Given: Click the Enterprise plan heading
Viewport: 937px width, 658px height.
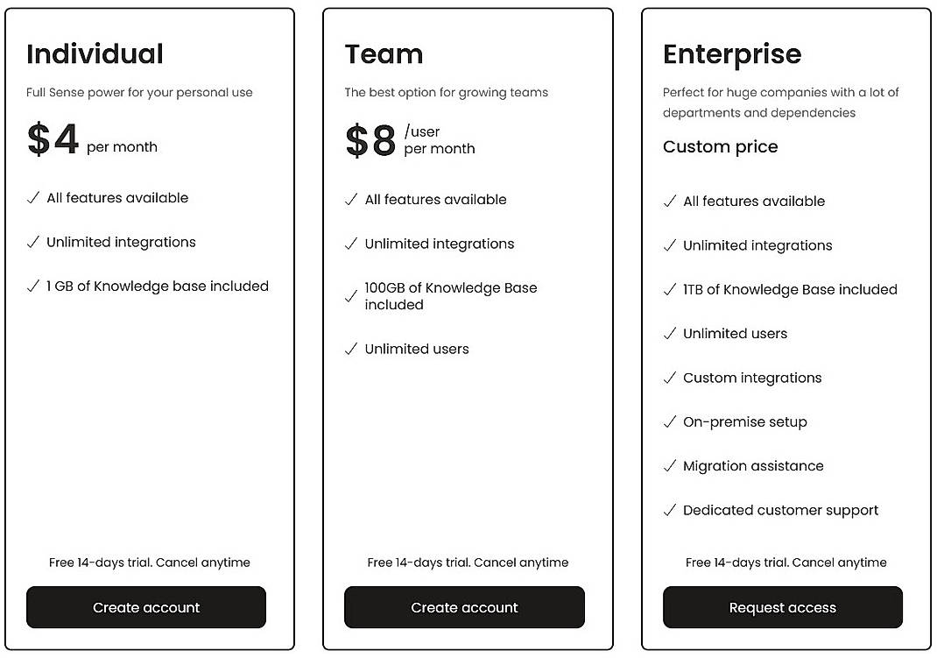Looking at the screenshot, I should (x=732, y=53).
